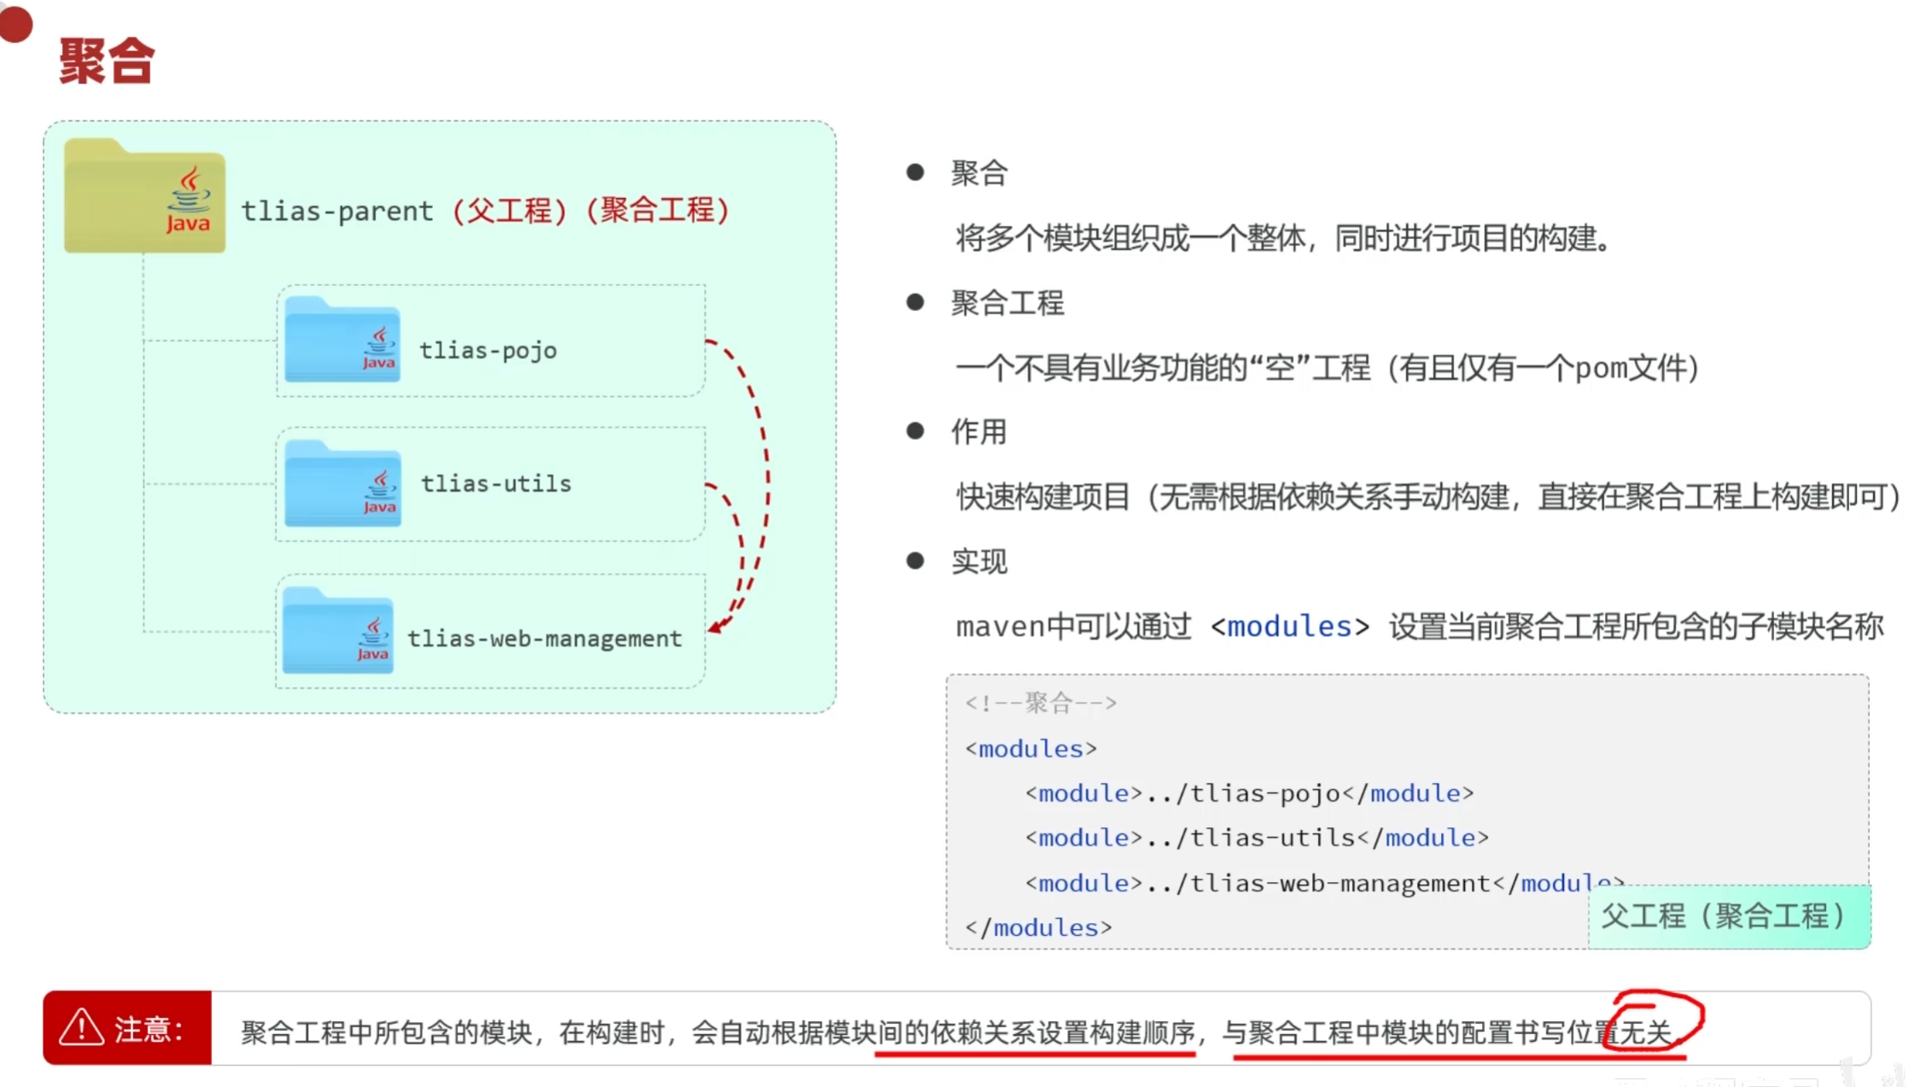The width and height of the screenshot is (1908, 1087).
Task: Click the tlias-parent project label text
Action: 336,210
